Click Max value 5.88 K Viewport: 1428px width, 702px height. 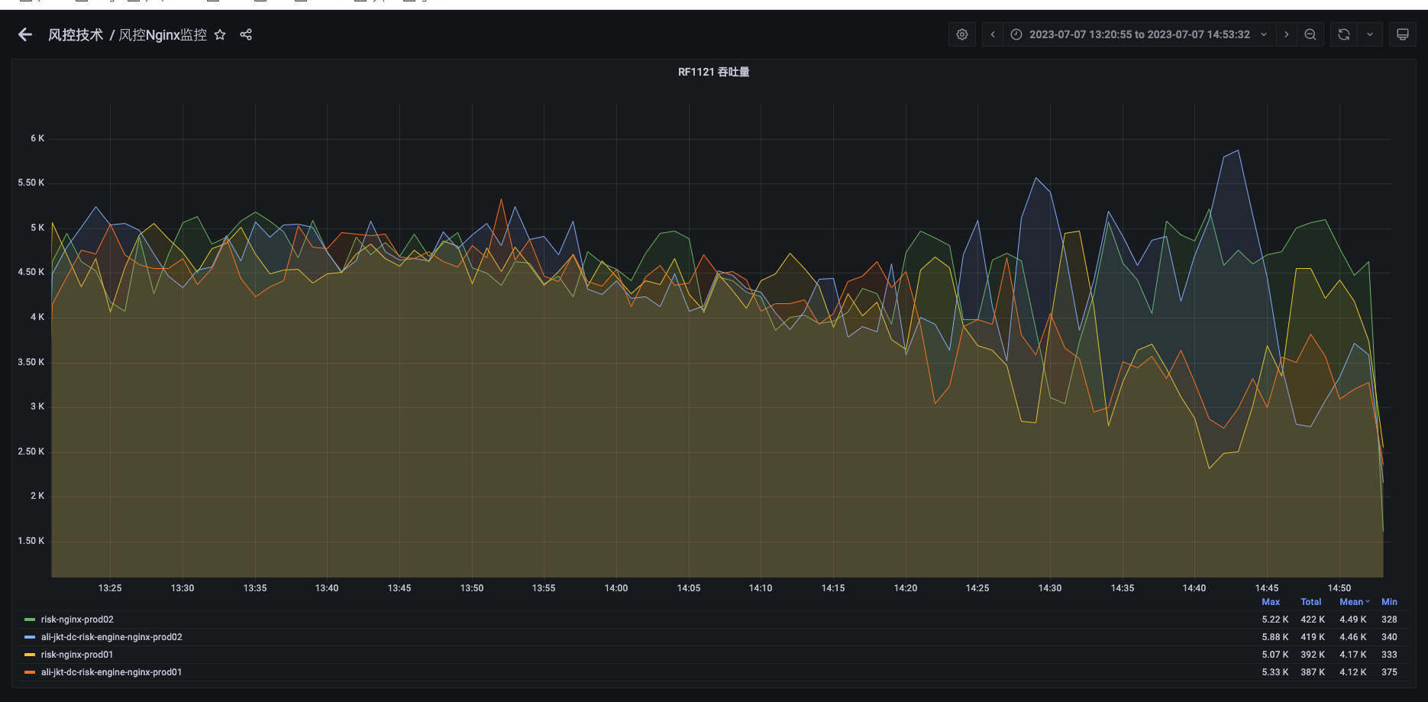(x=1275, y=637)
